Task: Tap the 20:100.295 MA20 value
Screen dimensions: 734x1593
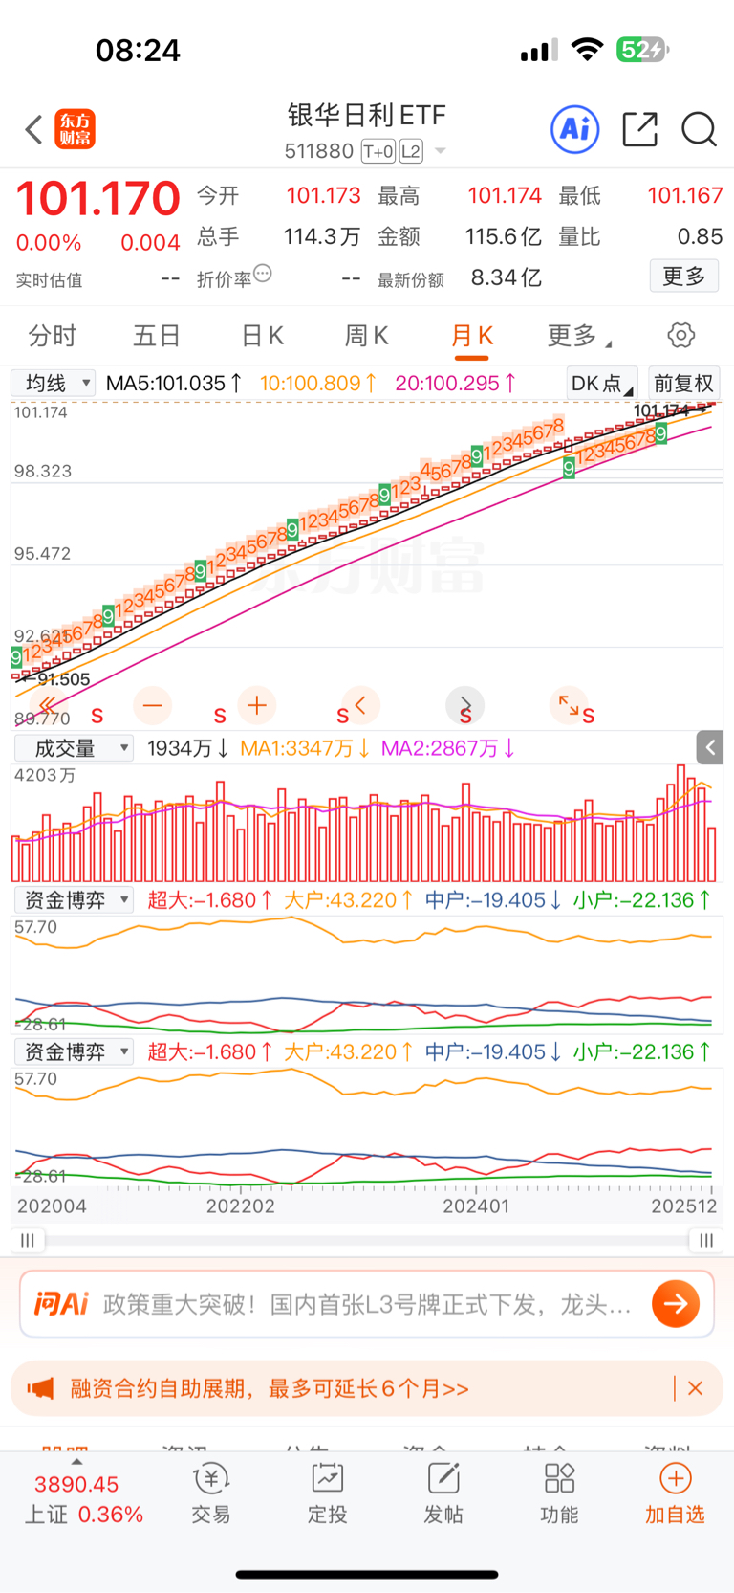Action: click(456, 383)
